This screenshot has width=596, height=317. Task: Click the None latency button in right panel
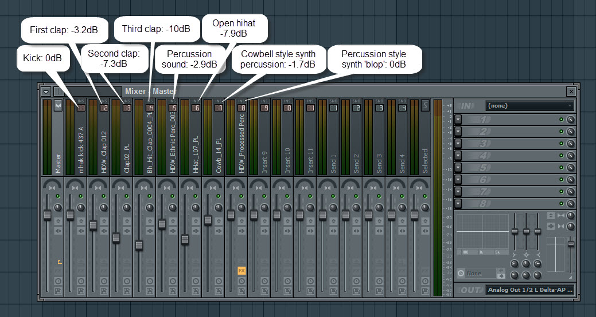pyautogui.click(x=481, y=273)
